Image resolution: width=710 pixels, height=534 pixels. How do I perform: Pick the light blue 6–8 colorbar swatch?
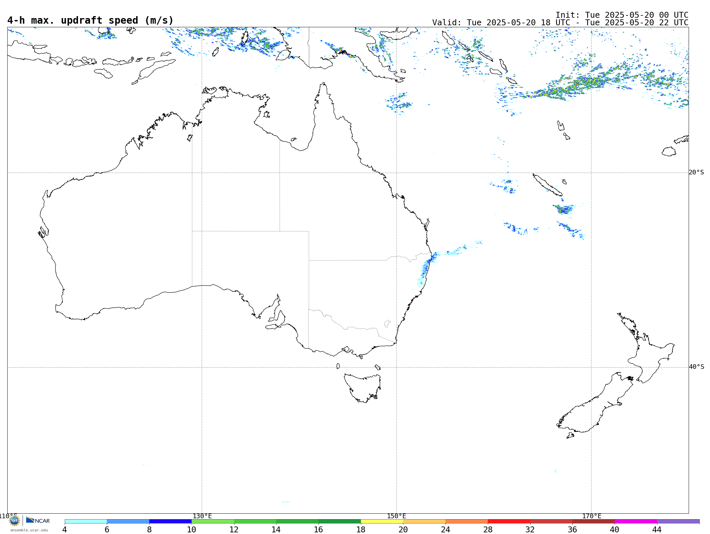pyautogui.click(x=128, y=521)
